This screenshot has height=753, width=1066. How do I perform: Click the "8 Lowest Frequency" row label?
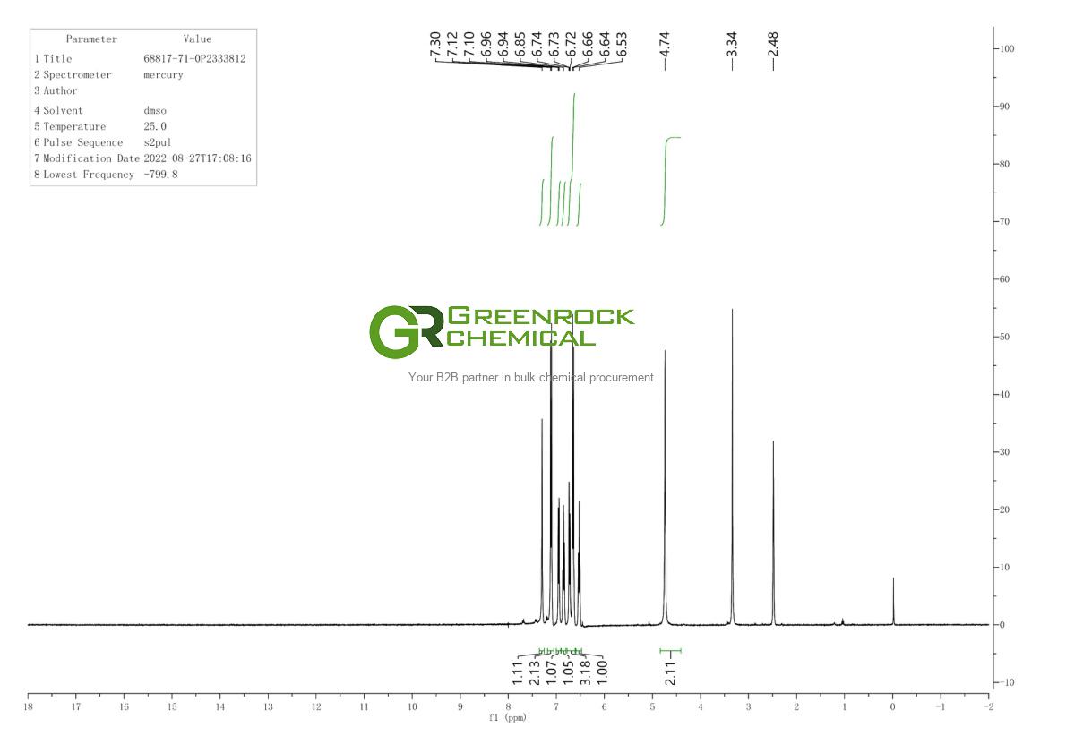point(84,175)
